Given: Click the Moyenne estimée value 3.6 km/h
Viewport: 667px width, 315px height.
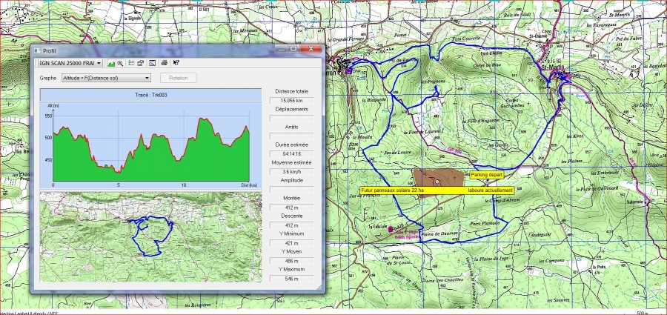Looking at the screenshot, I should (x=292, y=172).
